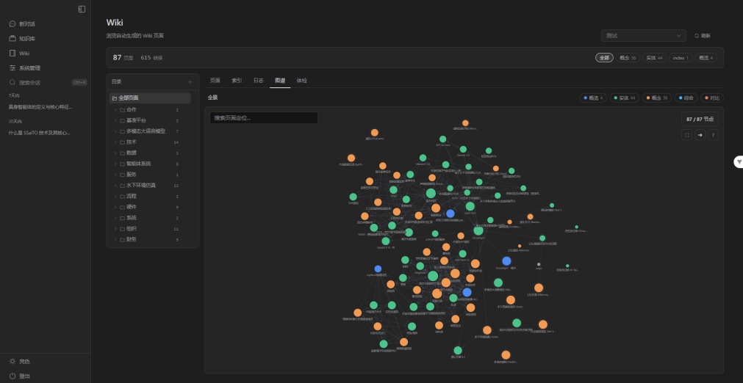The width and height of the screenshot is (743, 383).
Task: Expand the 多模态大语言模型 folder chevron
Action: pos(115,131)
